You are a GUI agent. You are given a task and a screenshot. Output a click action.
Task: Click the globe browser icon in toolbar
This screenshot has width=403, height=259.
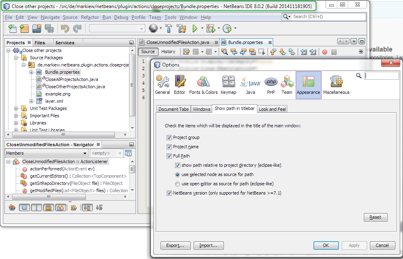coord(153,28)
